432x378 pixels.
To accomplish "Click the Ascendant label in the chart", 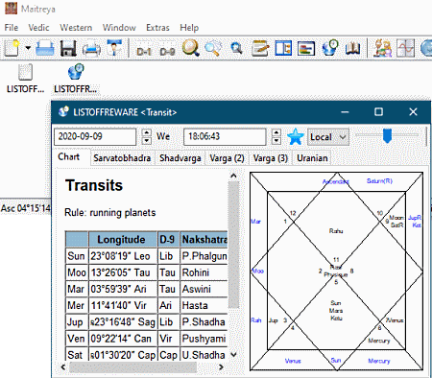I will (335, 181).
